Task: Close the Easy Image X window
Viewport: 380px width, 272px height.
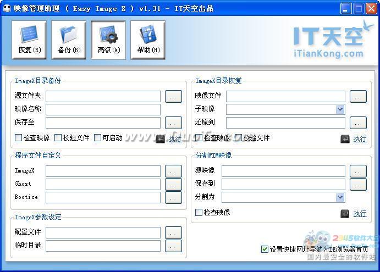Action: pyautogui.click(x=372, y=9)
